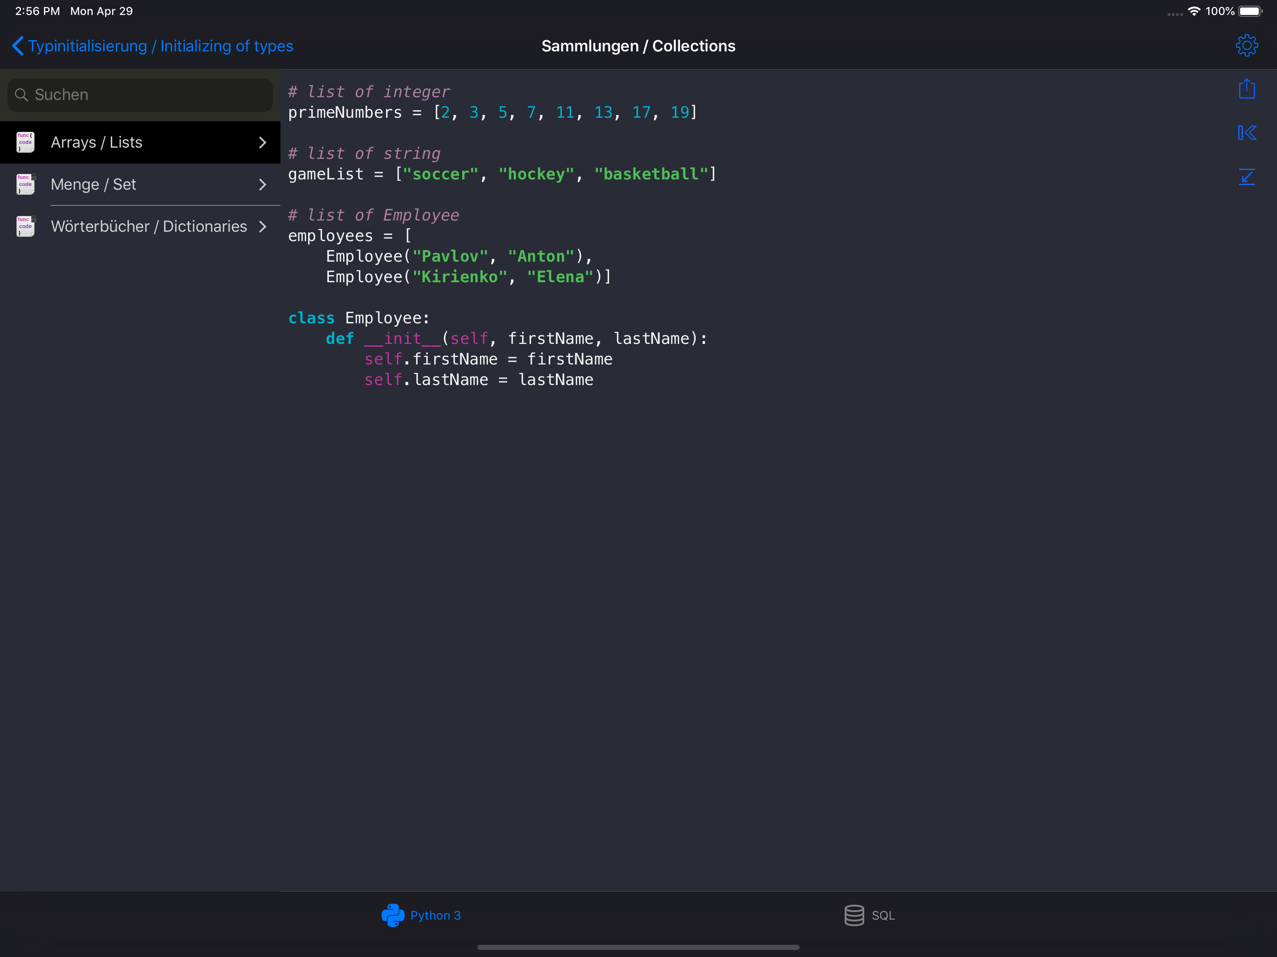Screen dimensions: 1277x957
Task: Expand Menge / Set chevron
Action: (x=263, y=184)
